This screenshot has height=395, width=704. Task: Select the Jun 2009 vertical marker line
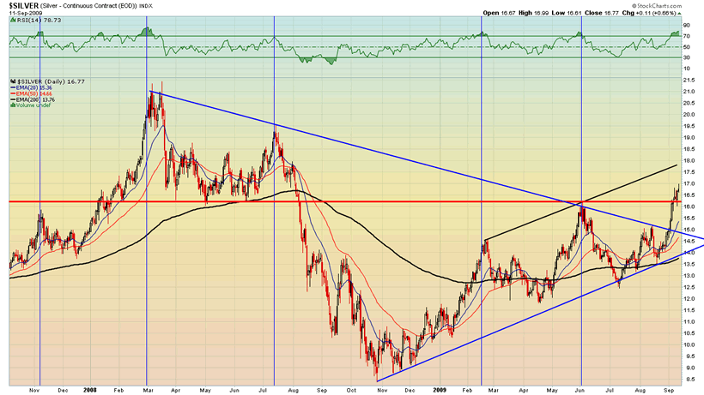click(582, 200)
